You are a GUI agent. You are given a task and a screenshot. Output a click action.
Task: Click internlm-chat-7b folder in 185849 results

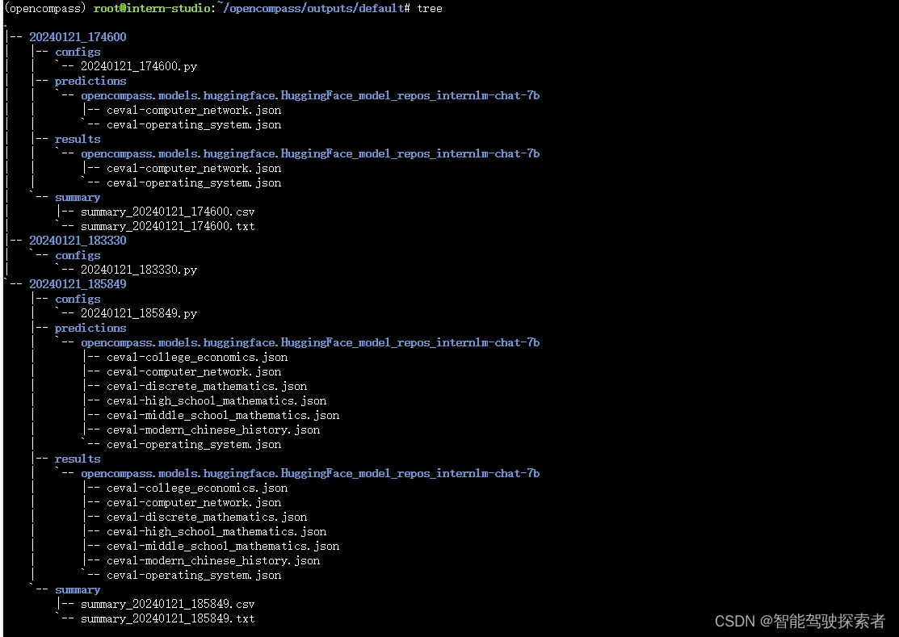[310, 473]
